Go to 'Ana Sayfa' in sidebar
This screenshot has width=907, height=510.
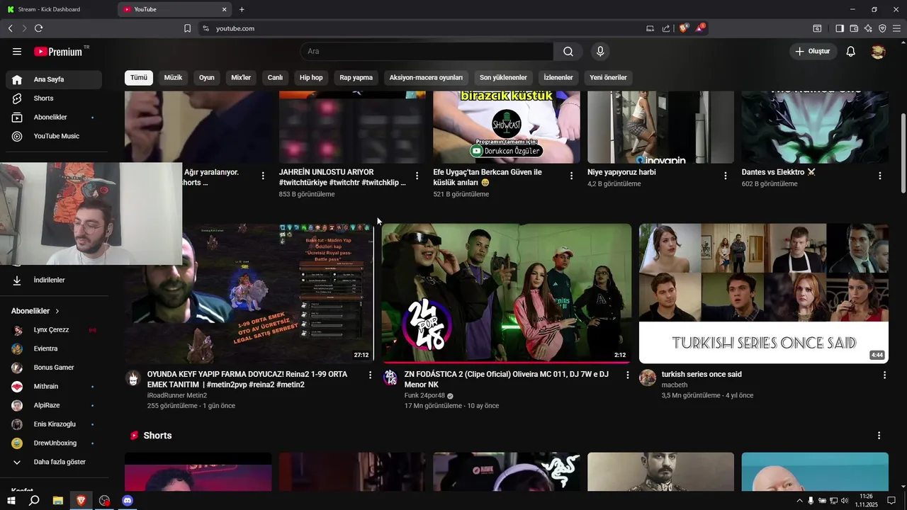click(x=54, y=79)
